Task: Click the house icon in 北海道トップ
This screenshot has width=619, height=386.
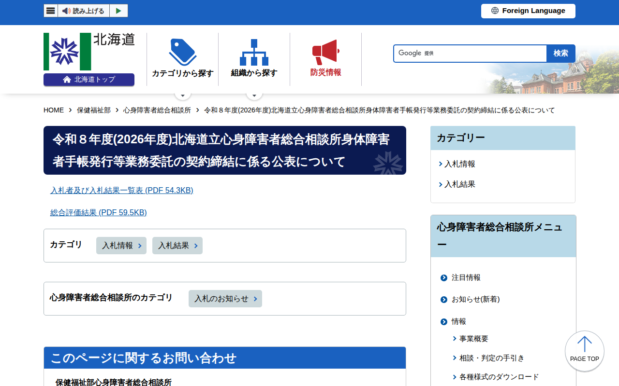Action: click(67, 80)
